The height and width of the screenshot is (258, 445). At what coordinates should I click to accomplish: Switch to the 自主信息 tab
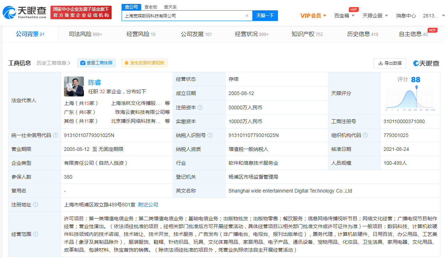413,34
